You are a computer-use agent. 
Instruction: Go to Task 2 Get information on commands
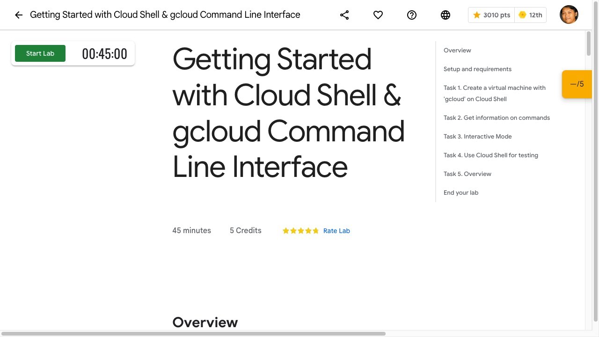click(497, 118)
